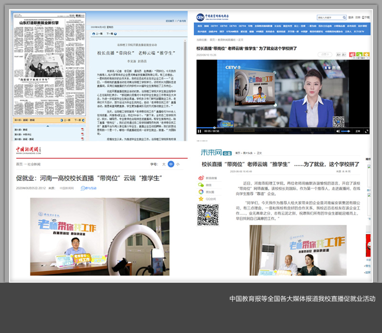
Task: Click 首页 in the 中国新闻网 breadcrumb
Action: pyautogui.click(x=20, y=164)
